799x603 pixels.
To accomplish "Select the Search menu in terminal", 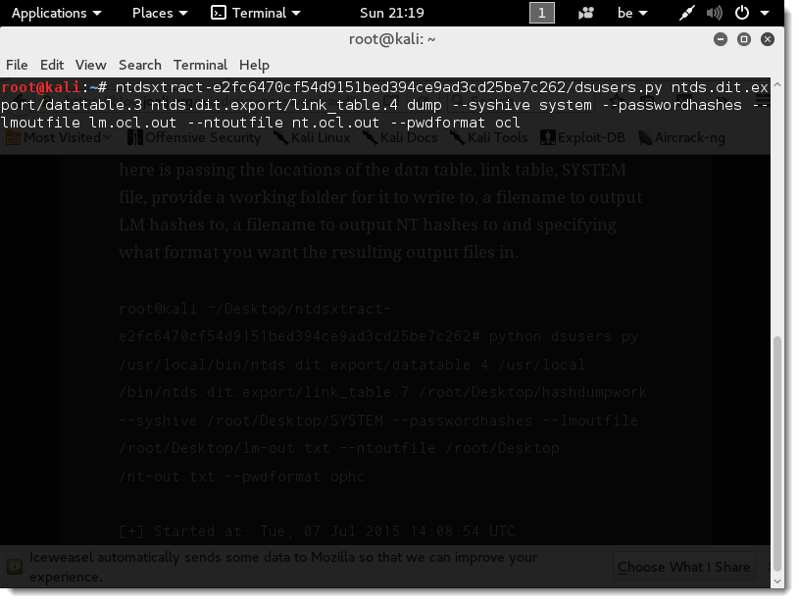I will pyautogui.click(x=139, y=65).
